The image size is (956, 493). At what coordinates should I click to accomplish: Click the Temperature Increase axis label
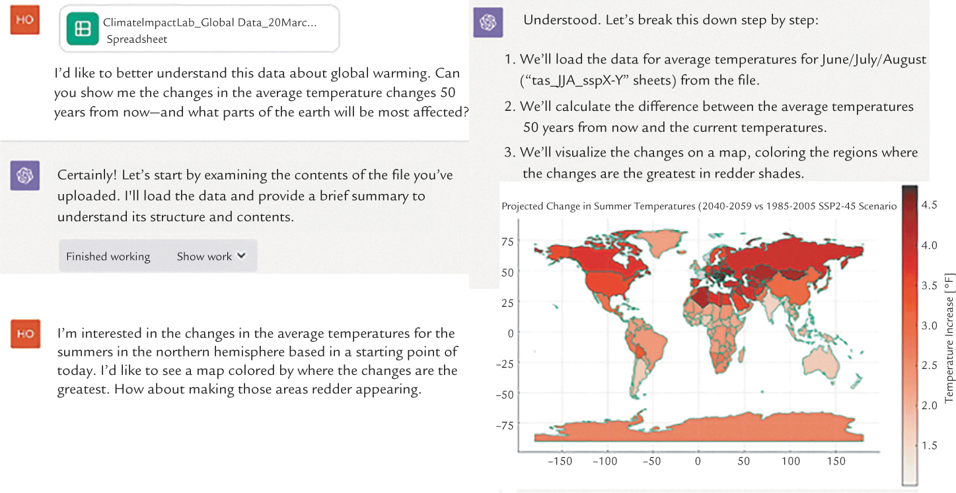tap(949, 337)
